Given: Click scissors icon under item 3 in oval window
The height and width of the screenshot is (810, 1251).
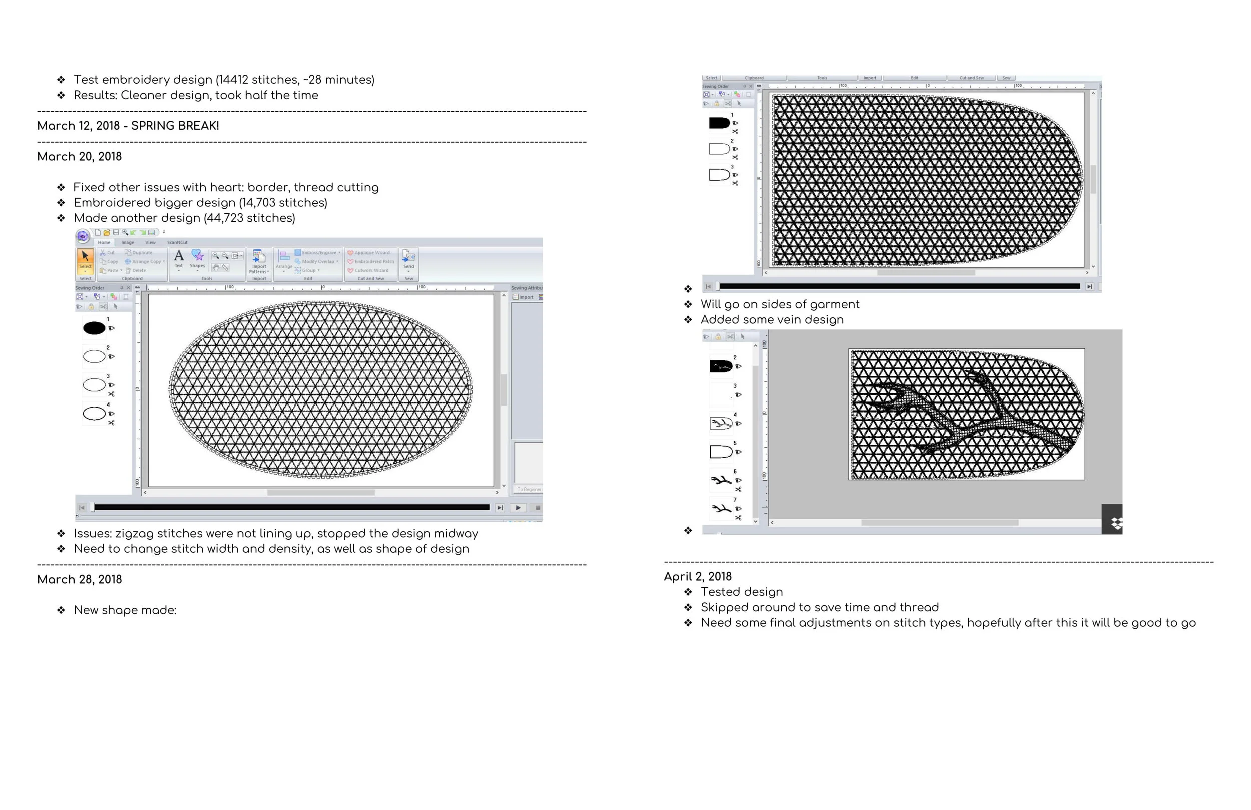Looking at the screenshot, I should (112, 394).
